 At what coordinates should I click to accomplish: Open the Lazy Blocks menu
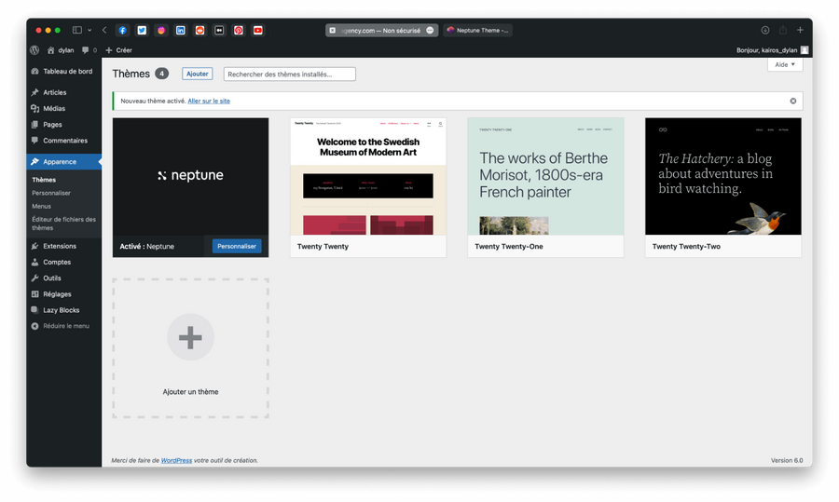[x=63, y=311]
